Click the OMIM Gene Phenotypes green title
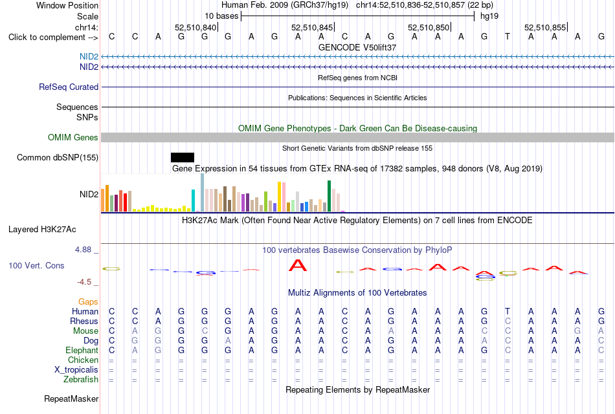Image resolution: width=615 pixels, height=414 pixels. [357, 128]
